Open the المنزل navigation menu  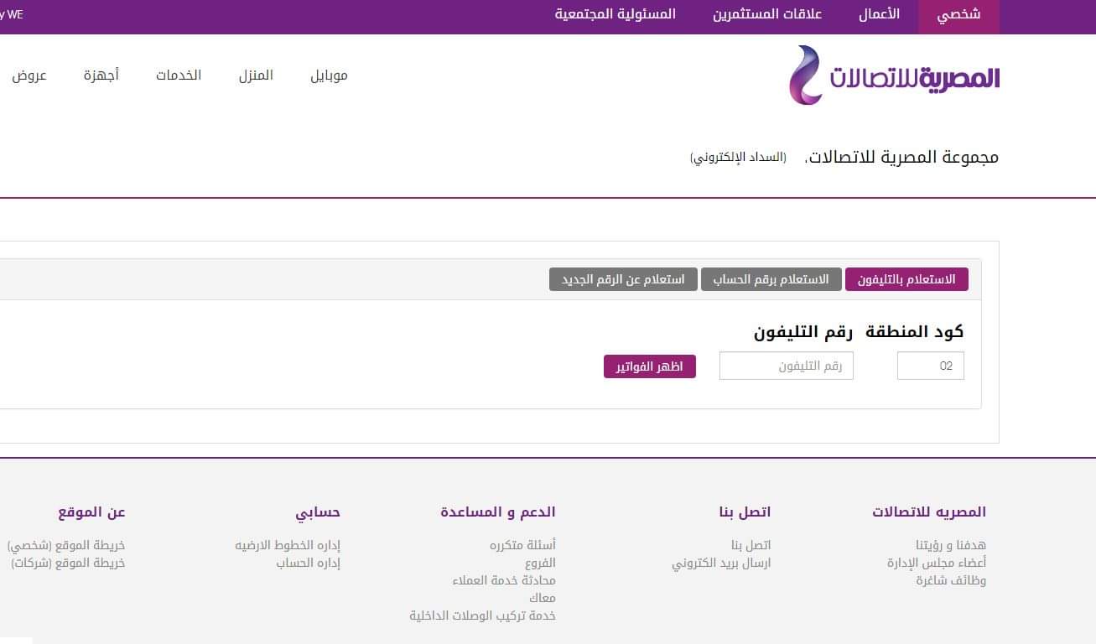[256, 75]
